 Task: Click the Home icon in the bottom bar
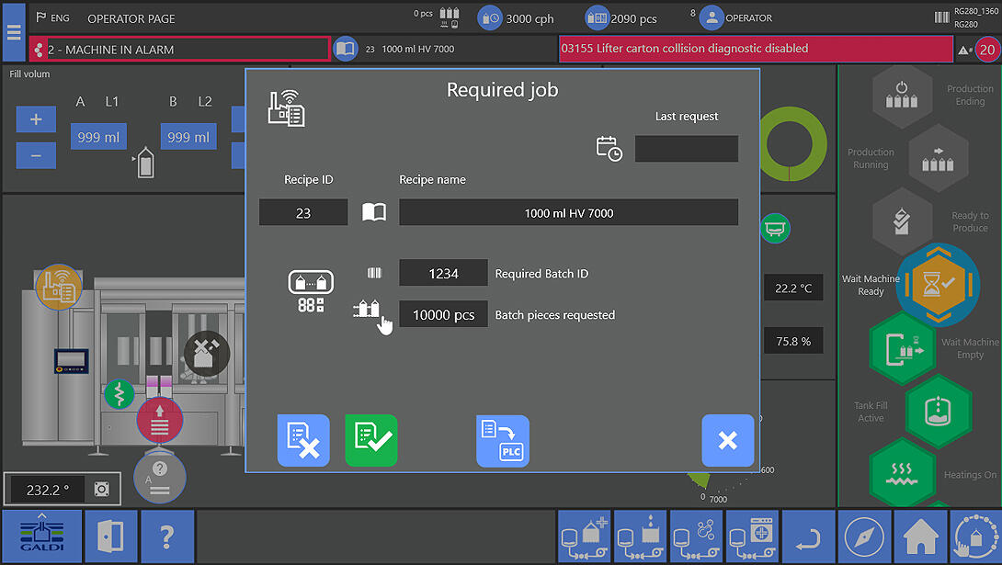(920, 537)
